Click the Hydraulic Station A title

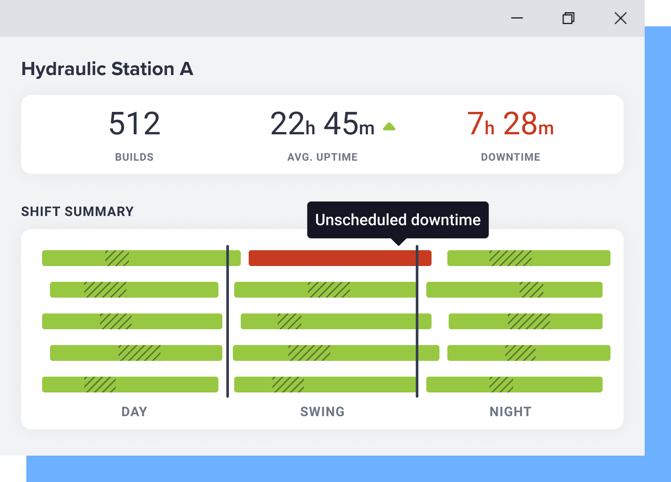[x=107, y=69]
